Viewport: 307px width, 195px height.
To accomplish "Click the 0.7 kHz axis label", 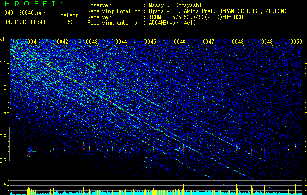I will pos(4,161).
